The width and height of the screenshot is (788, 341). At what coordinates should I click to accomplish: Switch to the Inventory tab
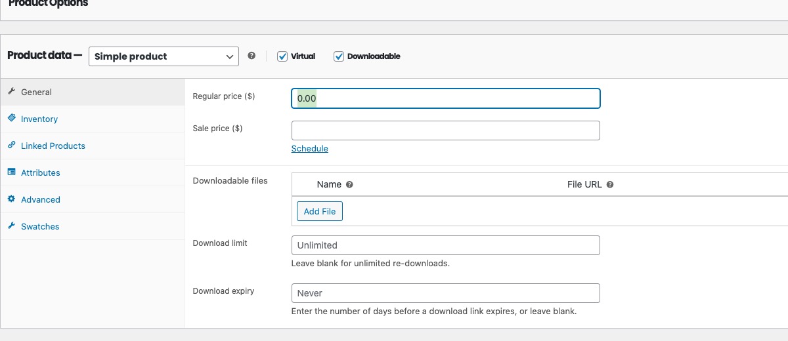(x=93, y=119)
